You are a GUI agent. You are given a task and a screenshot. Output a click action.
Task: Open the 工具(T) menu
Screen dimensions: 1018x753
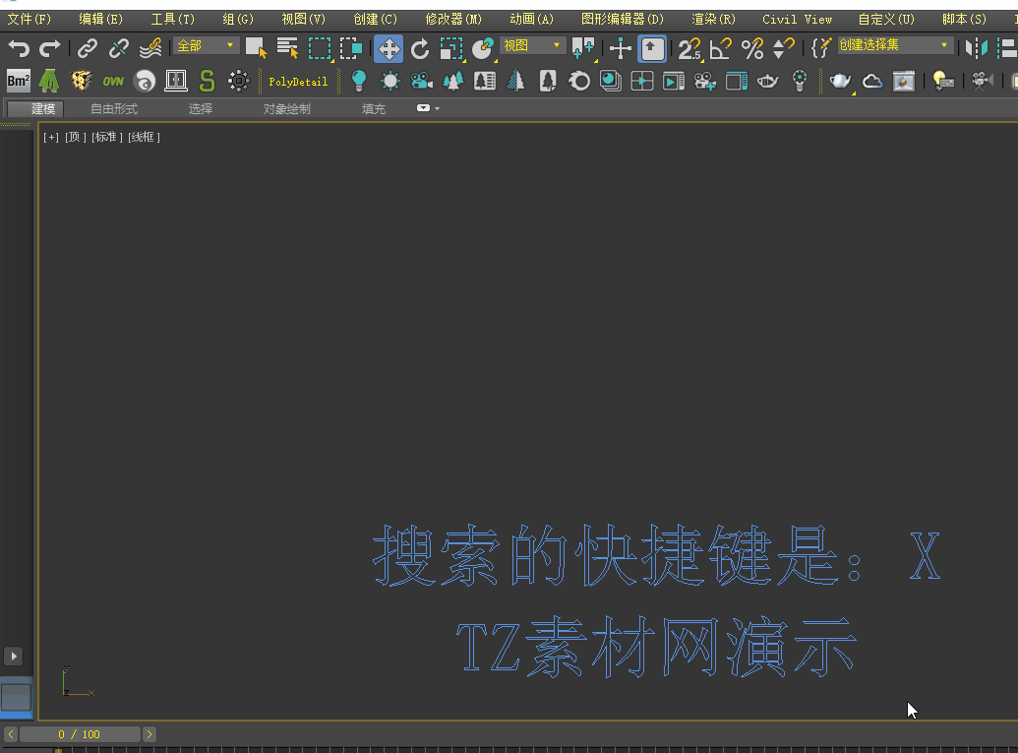point(172,20)
